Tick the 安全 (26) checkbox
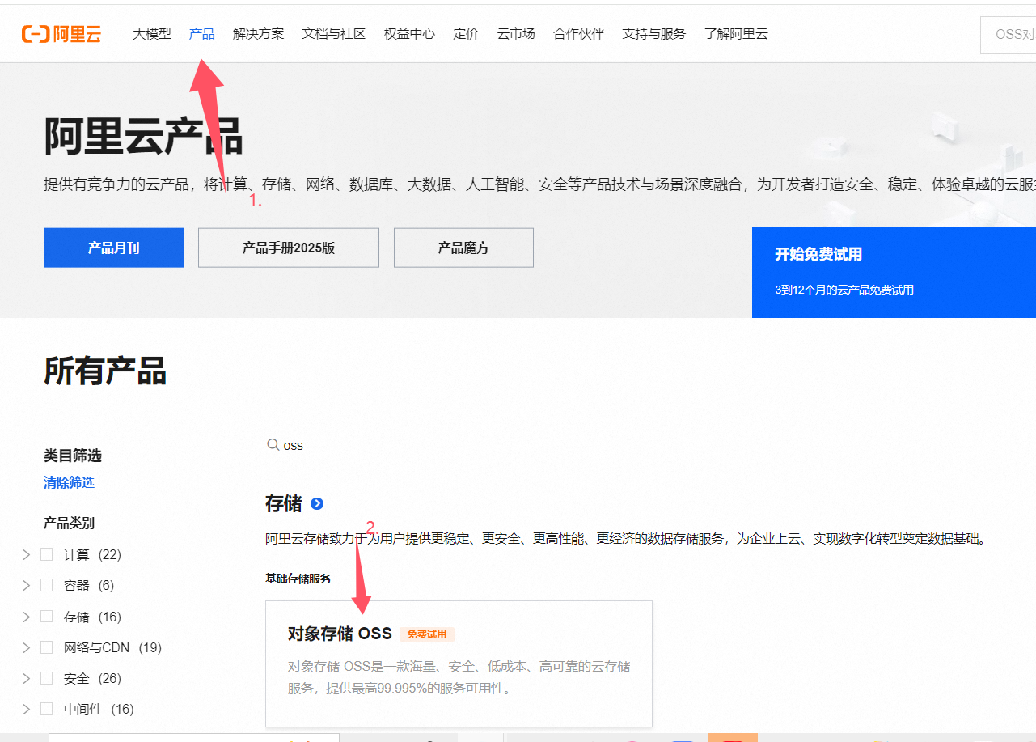The image size is (1036, 742). 47,678
